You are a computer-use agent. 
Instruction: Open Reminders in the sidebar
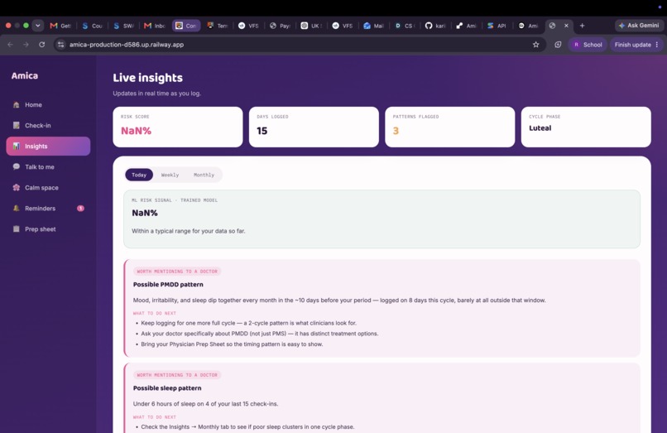point(48,208)
